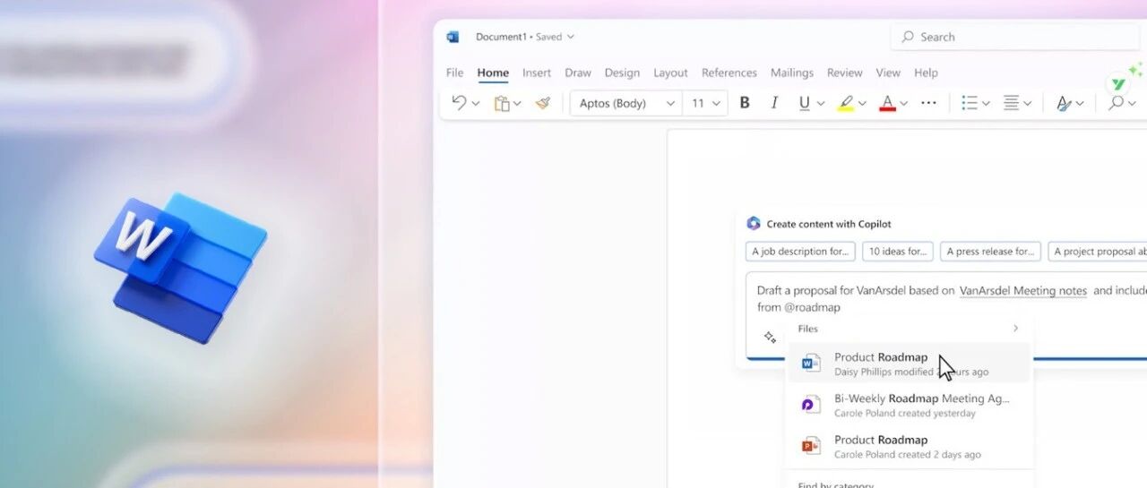Image resolution: width=1147 pixels, height=488 pixels.
Task: Click the Copilot logo beside Create content
Action: [x=754, y=224]
